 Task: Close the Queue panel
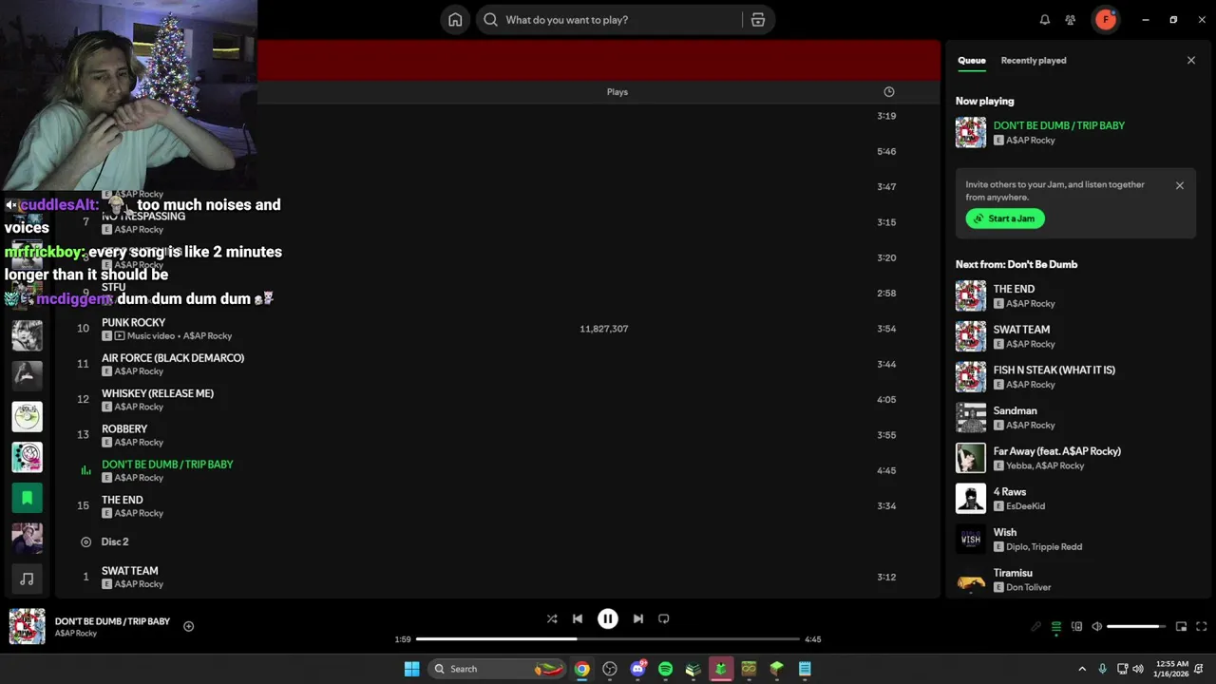pos(1191,61)
